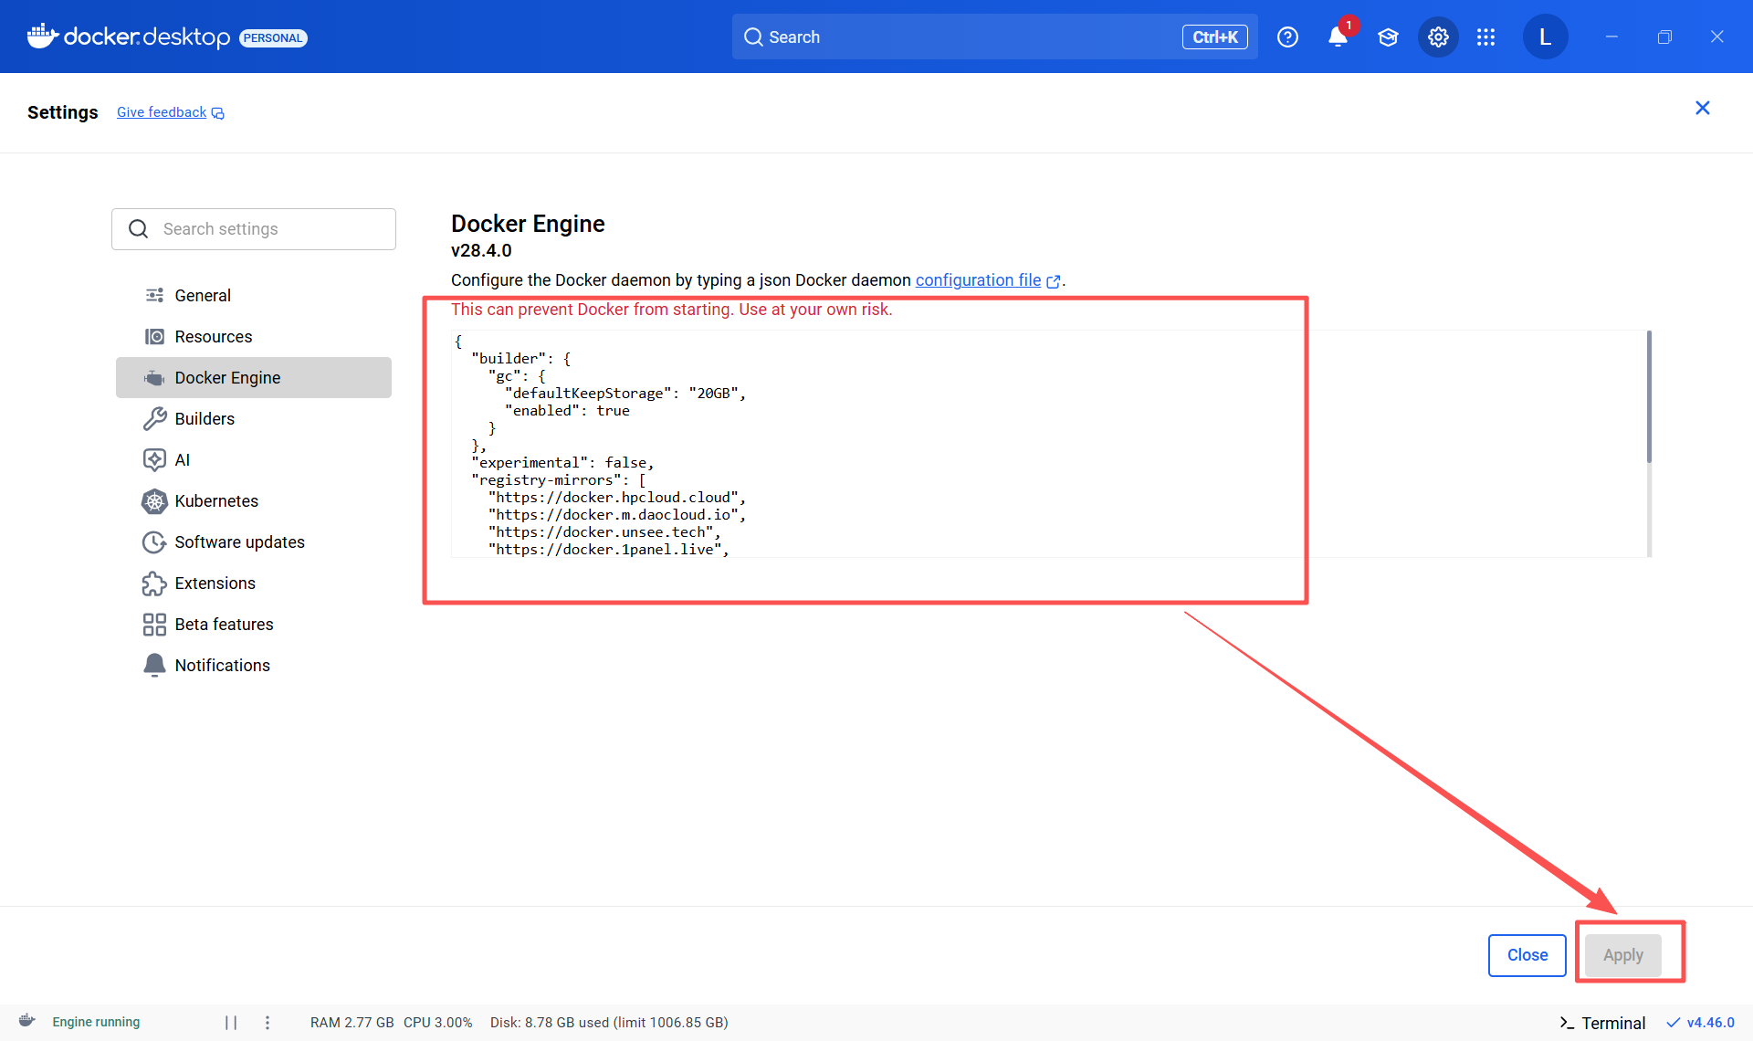Open the Extensions settings section

(254, 583)
